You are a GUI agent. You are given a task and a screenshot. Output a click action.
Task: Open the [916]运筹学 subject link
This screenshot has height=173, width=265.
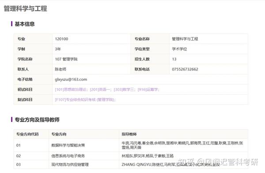tap(148, 89)
